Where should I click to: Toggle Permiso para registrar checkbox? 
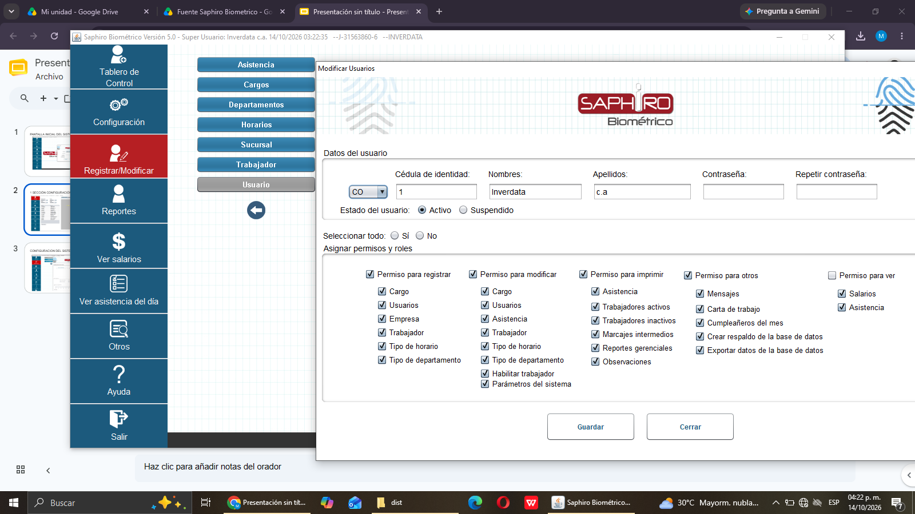pos(370,275)
